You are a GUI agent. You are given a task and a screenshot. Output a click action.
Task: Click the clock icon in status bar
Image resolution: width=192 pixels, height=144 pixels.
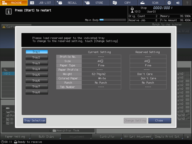(x=2, y=142)
